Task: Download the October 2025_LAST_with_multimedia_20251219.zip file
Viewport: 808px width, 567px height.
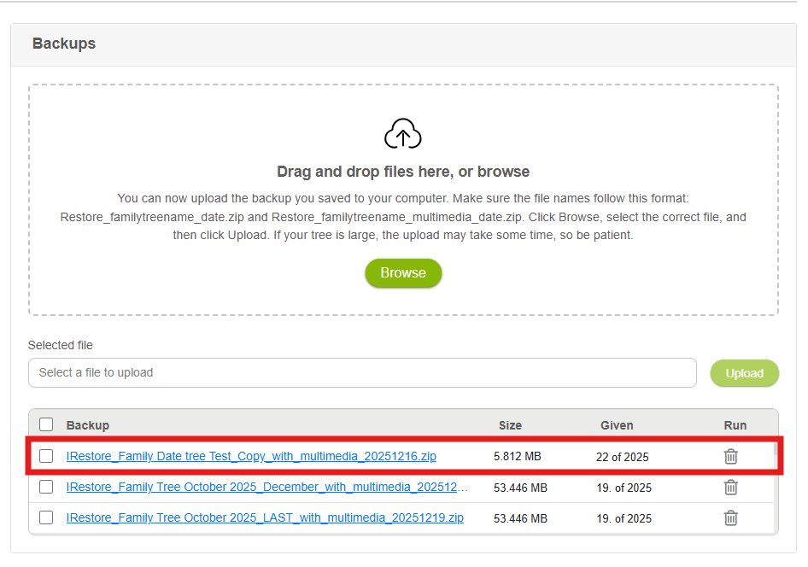Action: pyautogui.click(x=265, y=517)
